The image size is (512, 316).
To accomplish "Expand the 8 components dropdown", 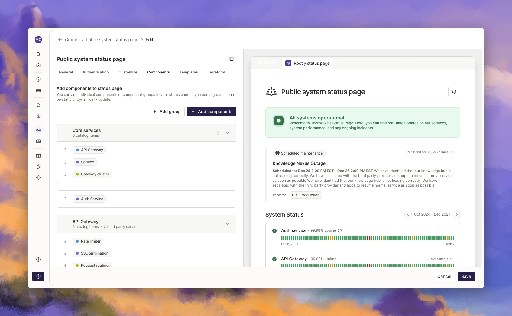I will pyautogui.click(x=441, y=259).
